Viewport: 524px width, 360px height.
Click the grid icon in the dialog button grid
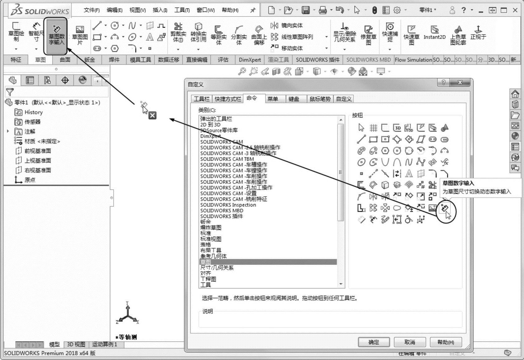click(x=373, y=128)
